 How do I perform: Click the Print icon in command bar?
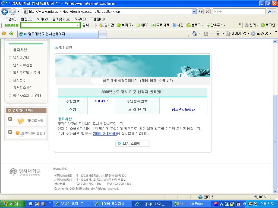coord(218,34)
